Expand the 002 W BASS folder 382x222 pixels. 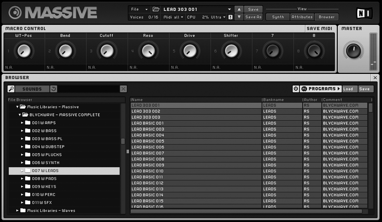pyautogui.click(x=22, y=131)
